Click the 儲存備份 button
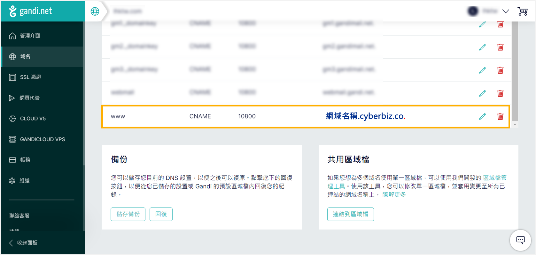 128,214
